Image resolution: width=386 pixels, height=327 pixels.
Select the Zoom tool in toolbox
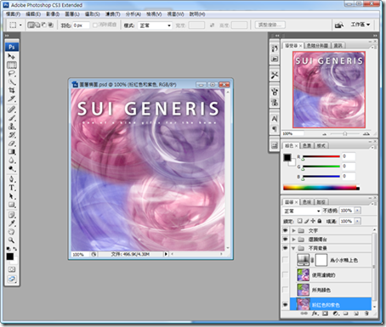[12, 240]
